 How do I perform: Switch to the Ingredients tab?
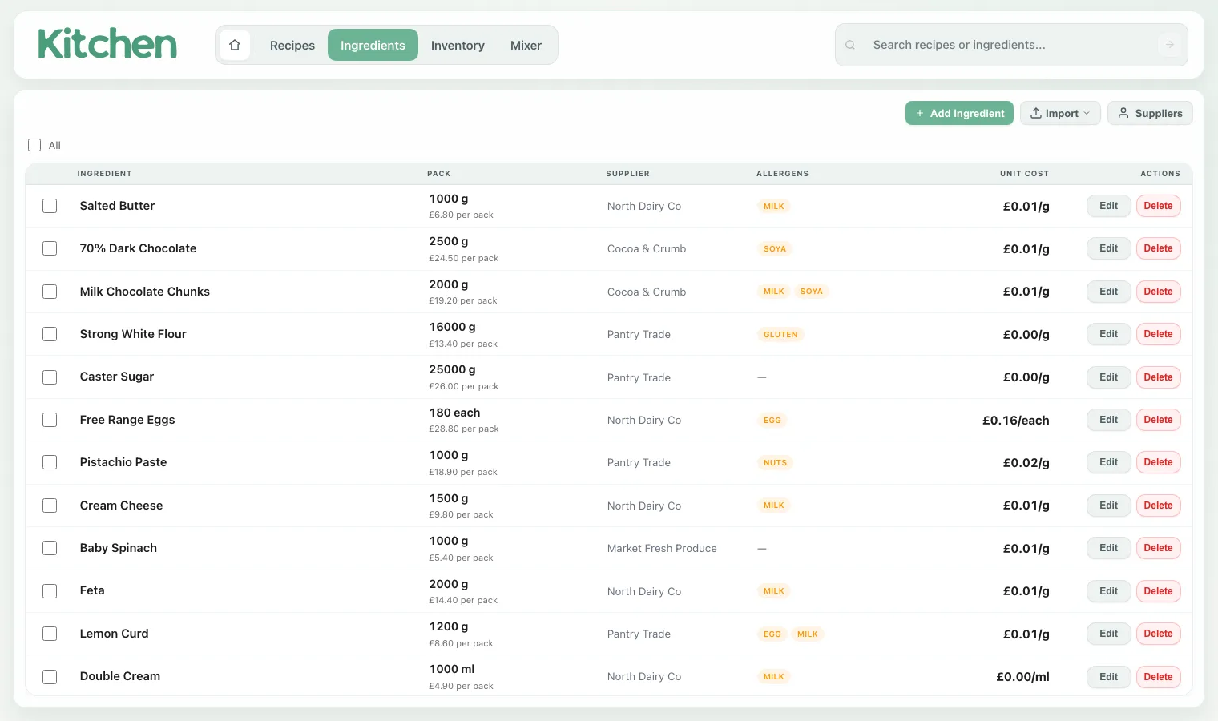(373, 46)
